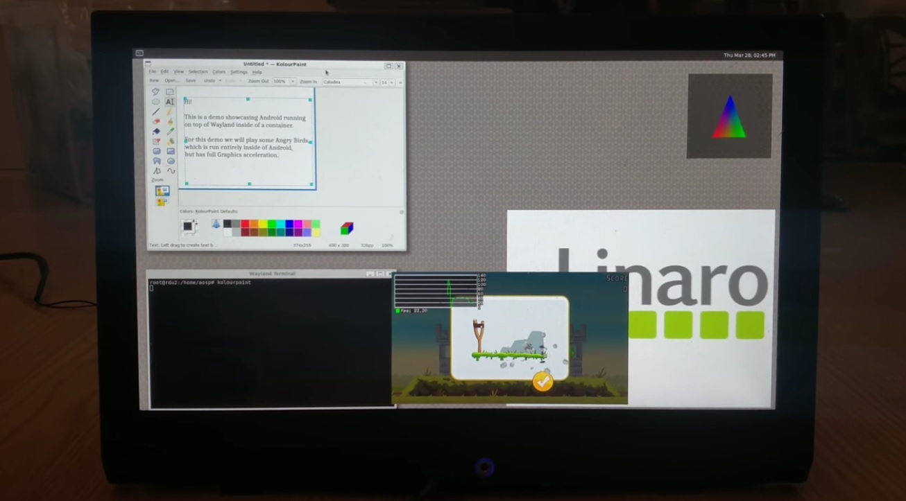Select the Color Eraser tool

[156, 141]
